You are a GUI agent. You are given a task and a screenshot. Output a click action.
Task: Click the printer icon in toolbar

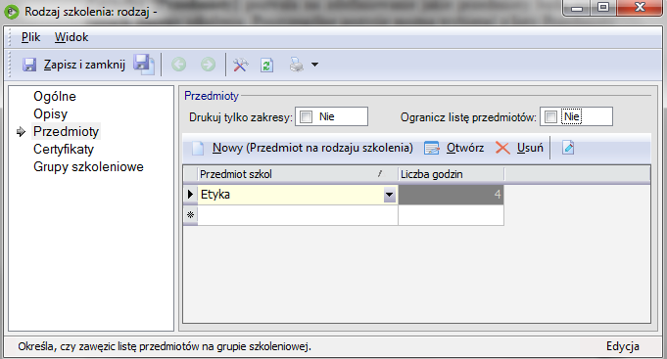click(297, 65)
